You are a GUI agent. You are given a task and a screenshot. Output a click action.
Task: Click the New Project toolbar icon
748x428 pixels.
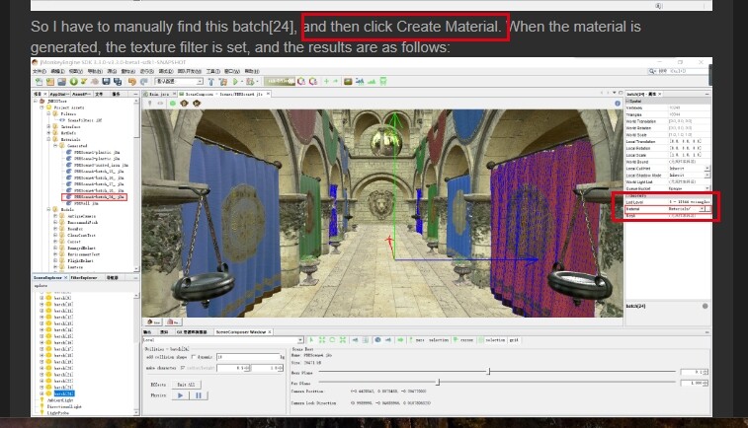[x=50, y=82]
